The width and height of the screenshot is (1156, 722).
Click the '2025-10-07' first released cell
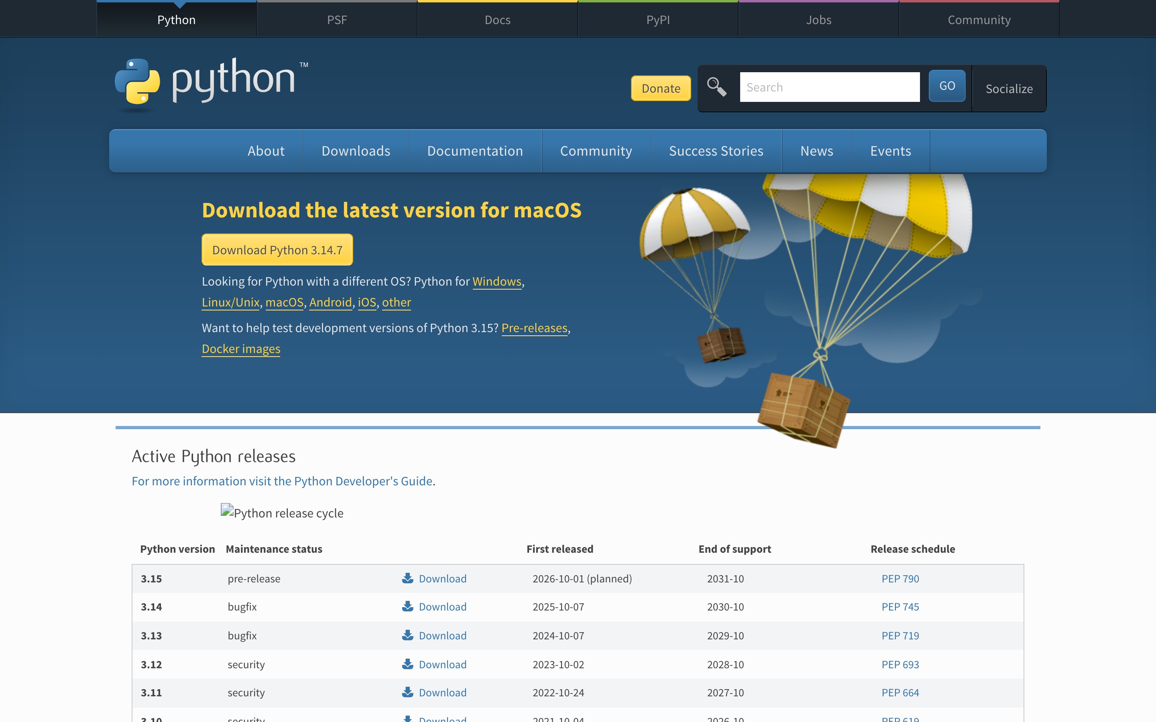tap(558, 606)
